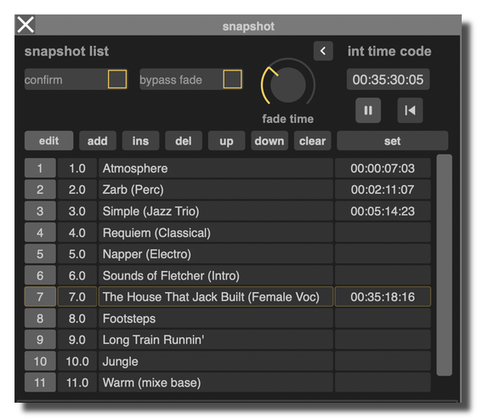477x418 pixels.
Task: Click time code 00:35:18:16 in row 7
Action: [x=383, y=297]
